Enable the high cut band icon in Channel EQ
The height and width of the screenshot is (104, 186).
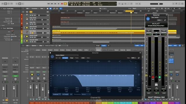click(x=130, y=61)
